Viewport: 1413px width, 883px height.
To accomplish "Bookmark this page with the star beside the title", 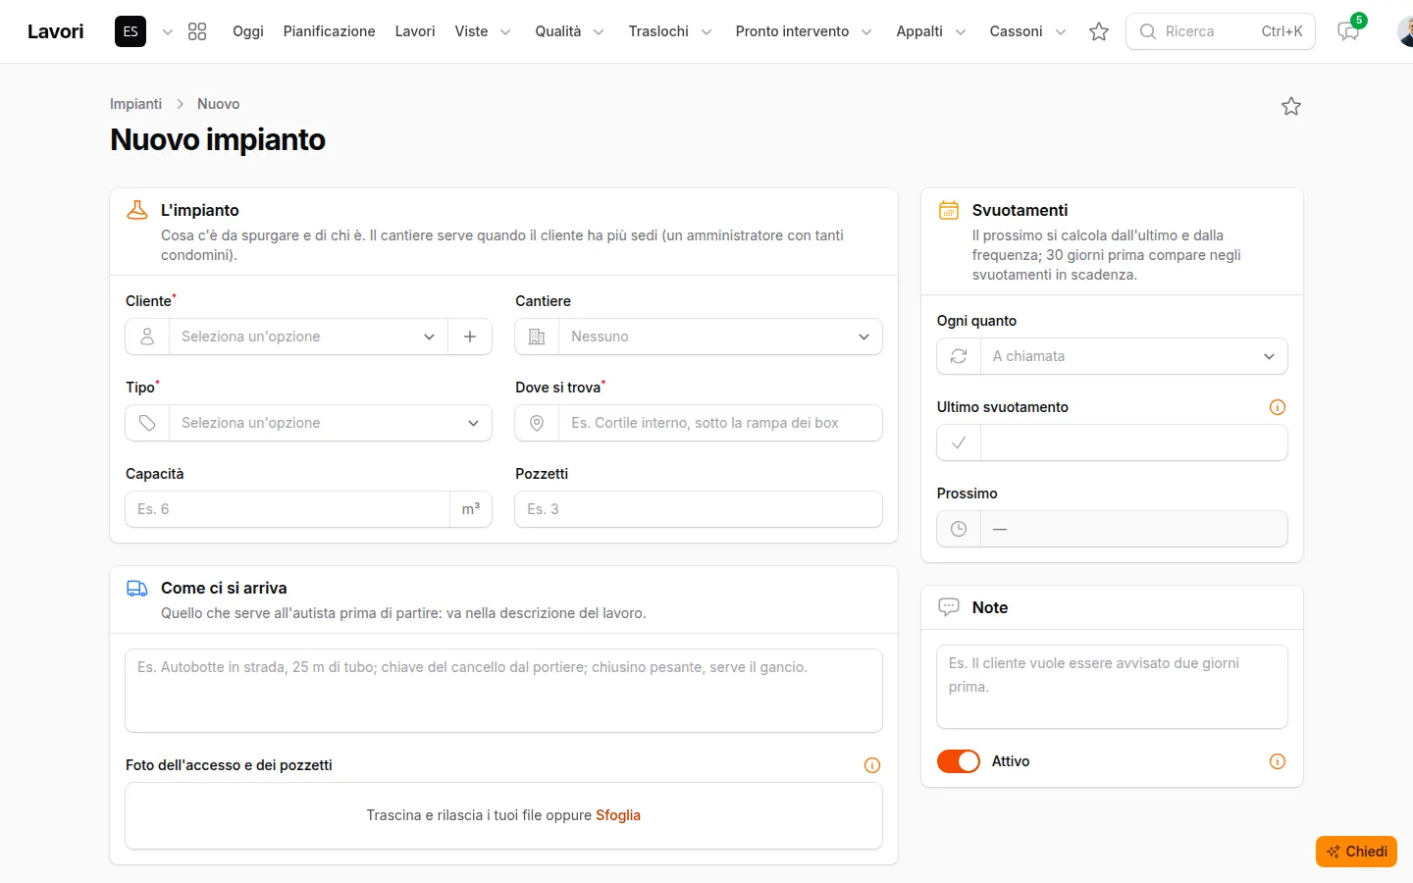I will point(1291,106).
